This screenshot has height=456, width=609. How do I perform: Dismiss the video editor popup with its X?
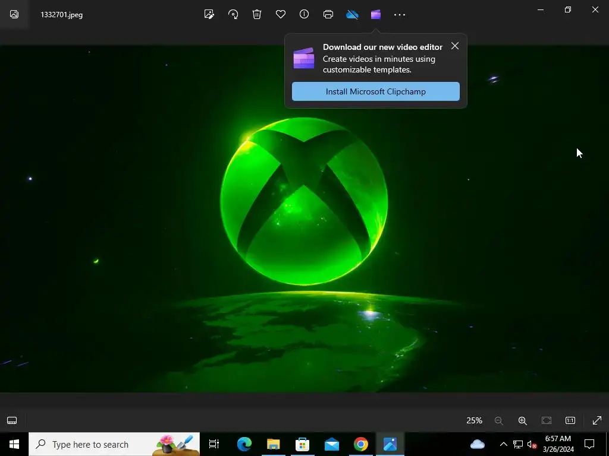[x=455, y=46]
